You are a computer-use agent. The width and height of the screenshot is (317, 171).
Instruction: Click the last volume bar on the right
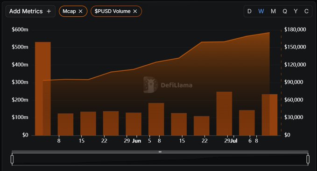[269, 115]
